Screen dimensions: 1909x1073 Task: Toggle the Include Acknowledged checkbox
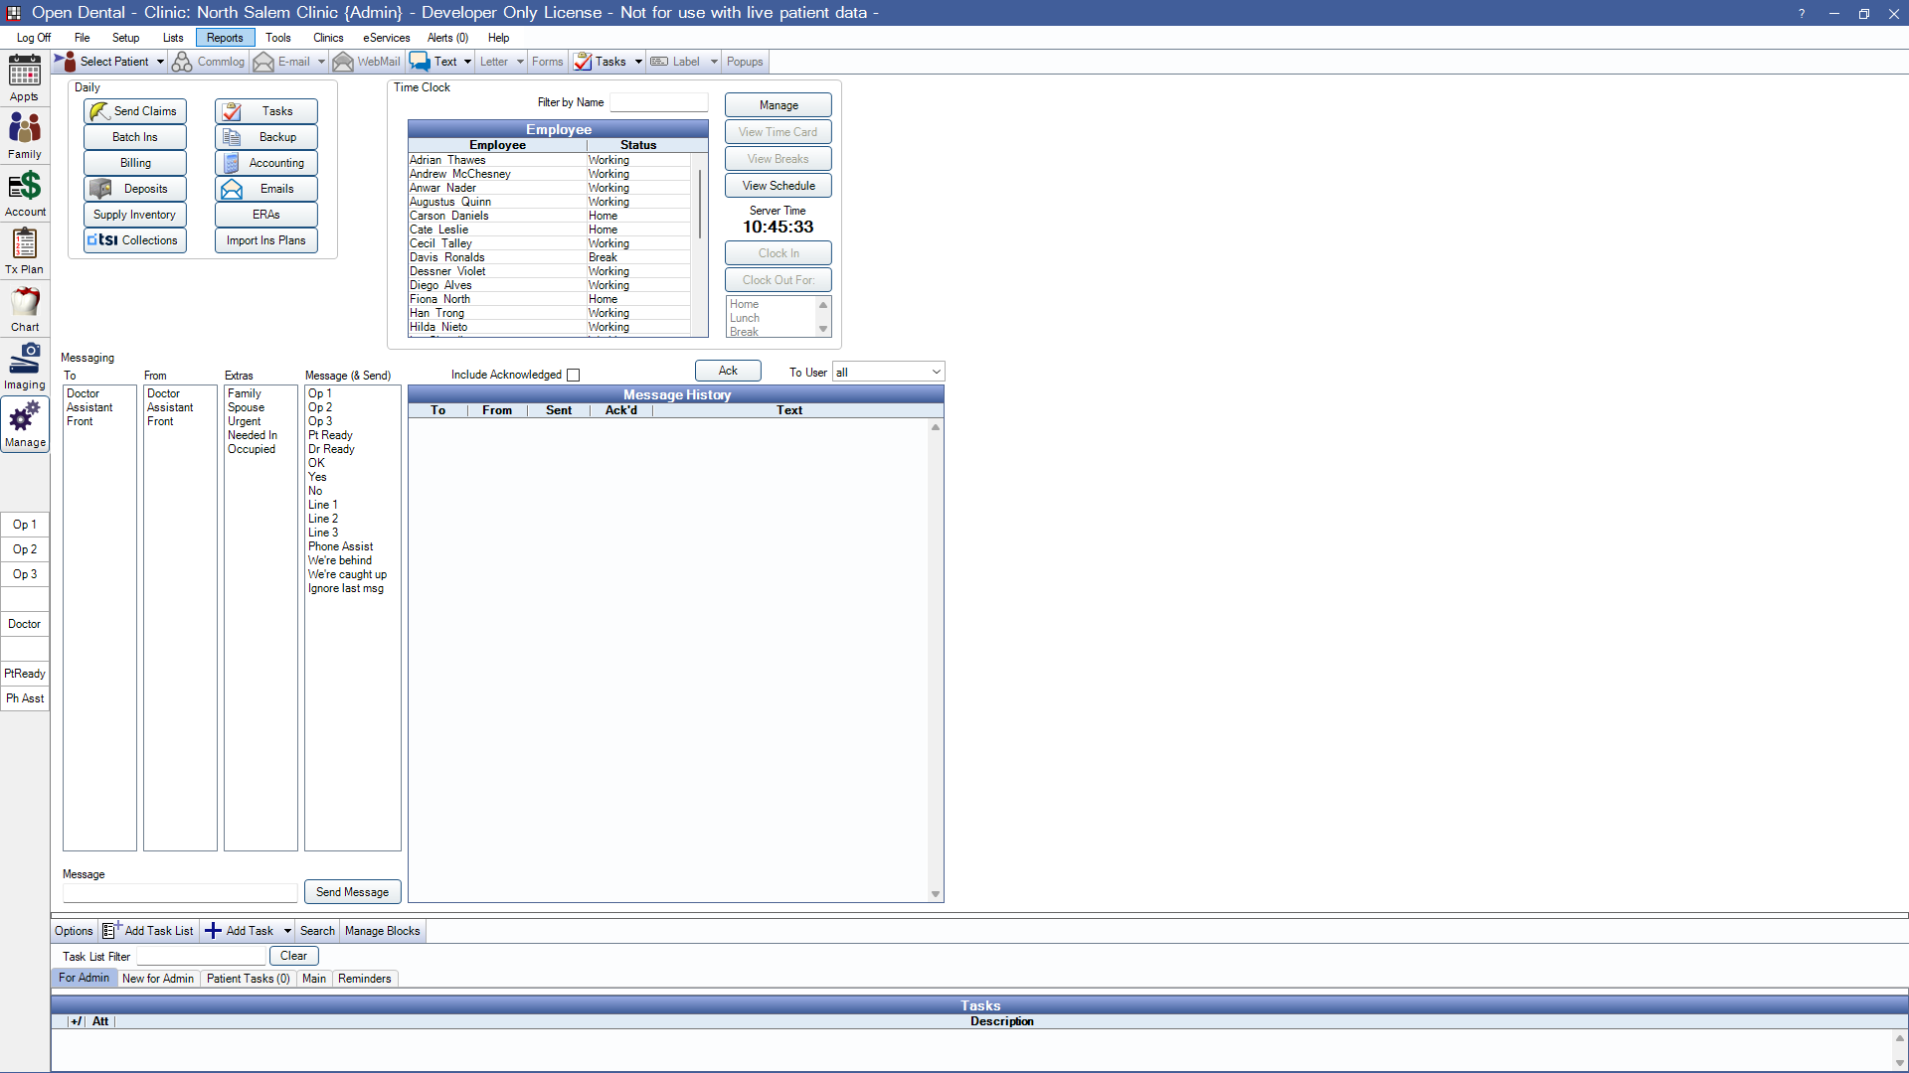[x=573, y=375]
